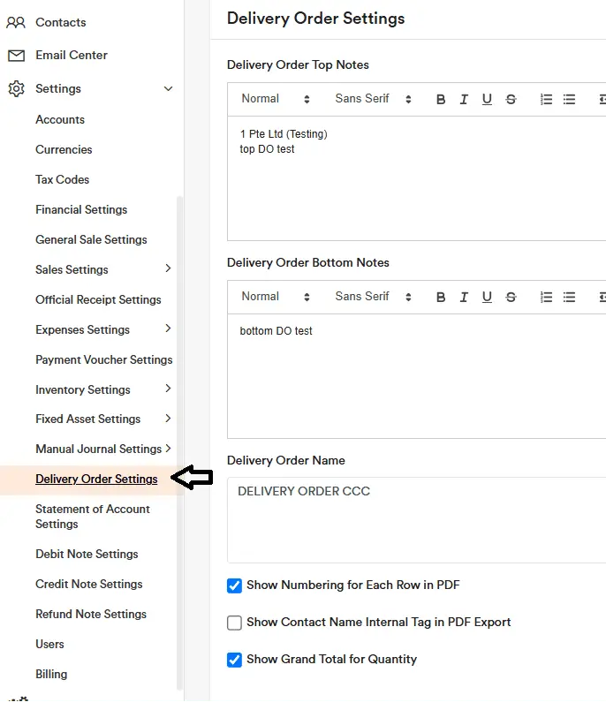This screenshot has height=710, width=606.
Task: Apply underline in Bottom Notes editor
Action: [487, 297]
